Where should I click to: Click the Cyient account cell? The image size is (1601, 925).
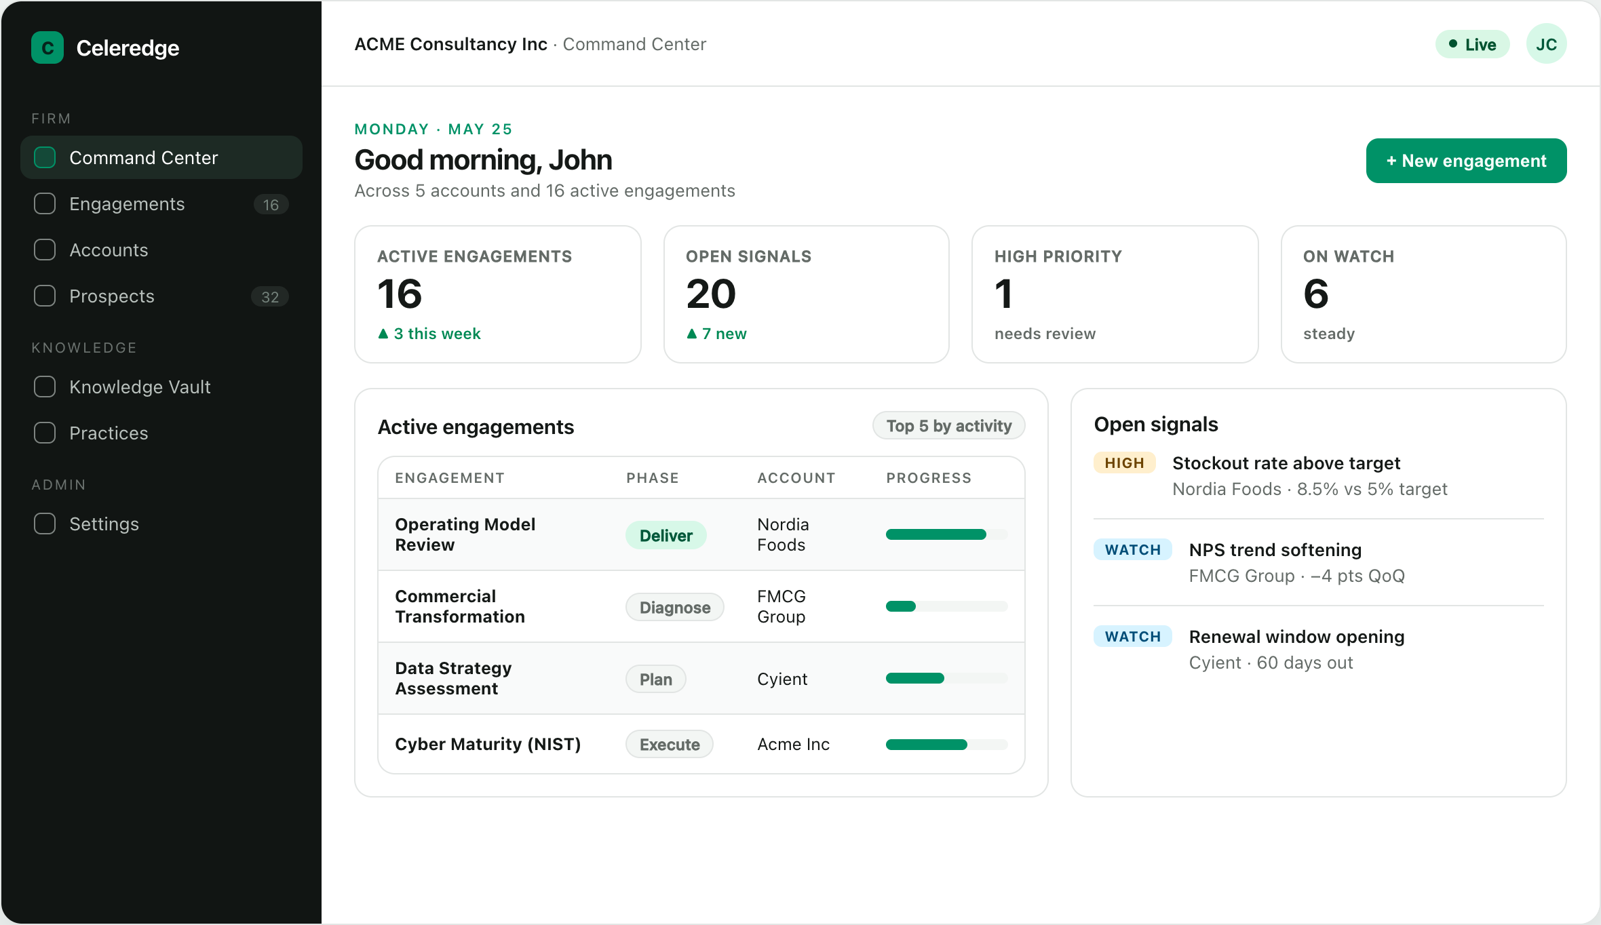coord(782,679)
